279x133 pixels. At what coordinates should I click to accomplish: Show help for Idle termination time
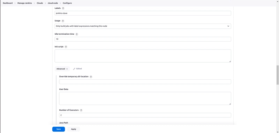(x=77, y=34)
